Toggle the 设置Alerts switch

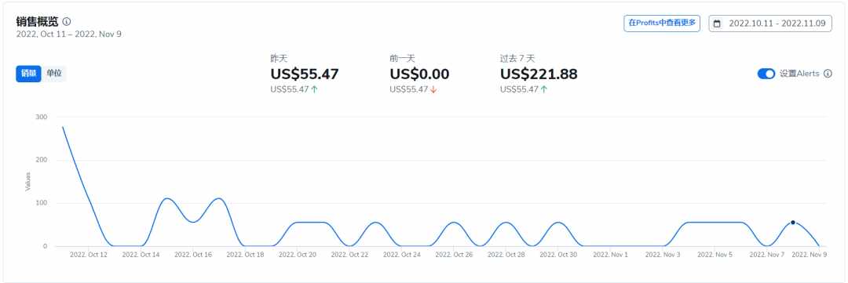pos(766,74)
